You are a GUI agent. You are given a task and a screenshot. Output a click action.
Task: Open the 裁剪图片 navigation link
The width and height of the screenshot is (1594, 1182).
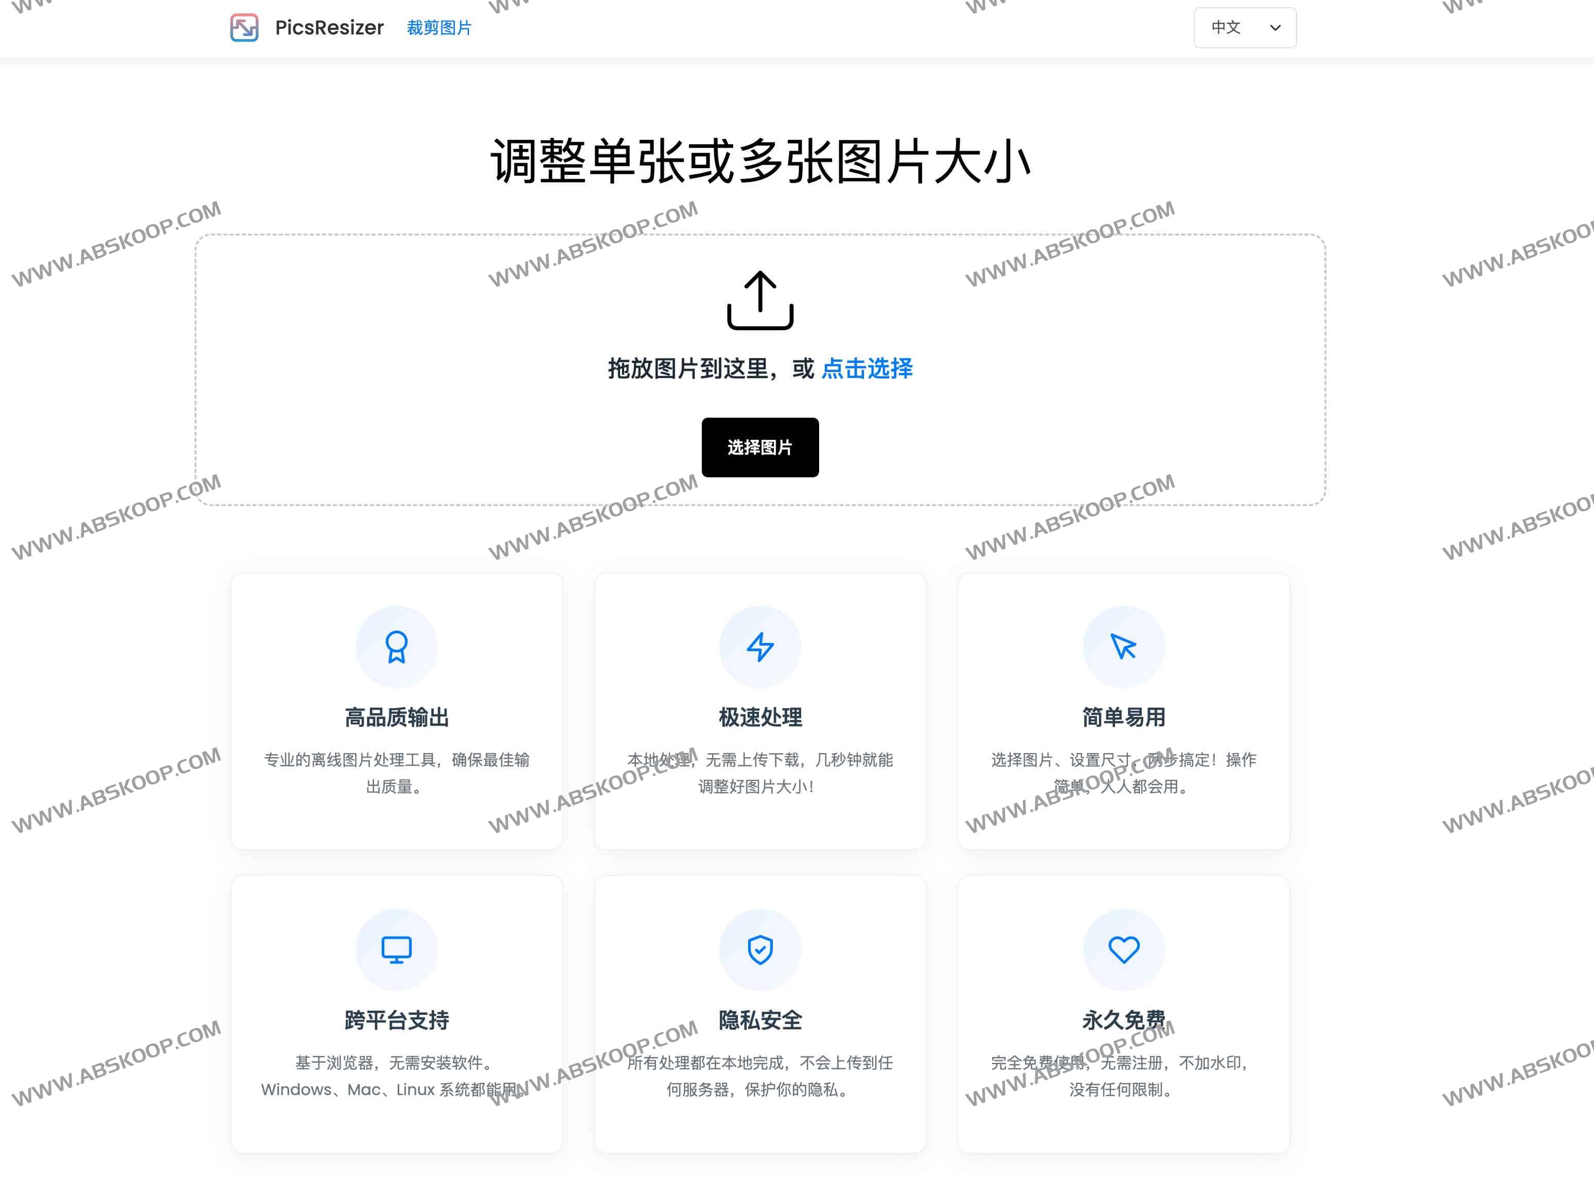(439, 28)
